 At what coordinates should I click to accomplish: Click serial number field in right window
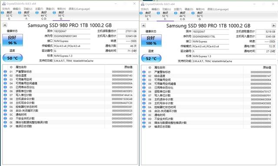point(210,36)
